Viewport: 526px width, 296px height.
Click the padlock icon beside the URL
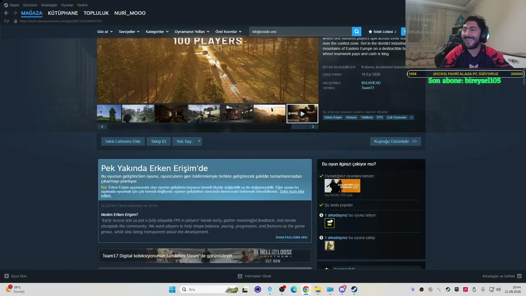(x=16, y=21)
